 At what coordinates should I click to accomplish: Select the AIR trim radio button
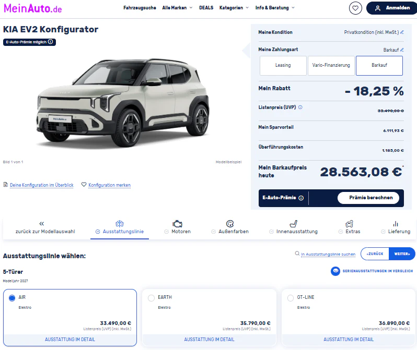(12, 298)
